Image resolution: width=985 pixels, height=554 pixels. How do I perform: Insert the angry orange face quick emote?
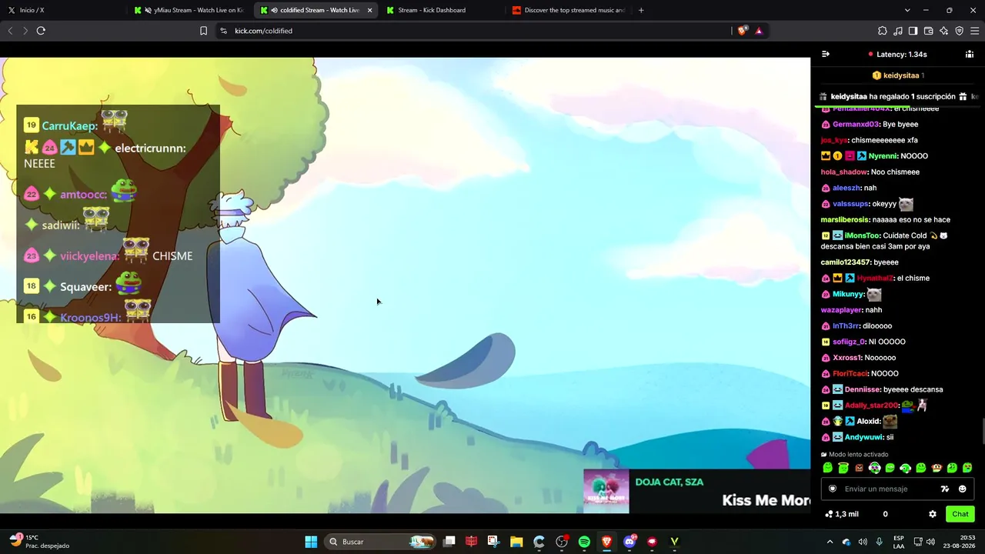[x=859, y=468]
